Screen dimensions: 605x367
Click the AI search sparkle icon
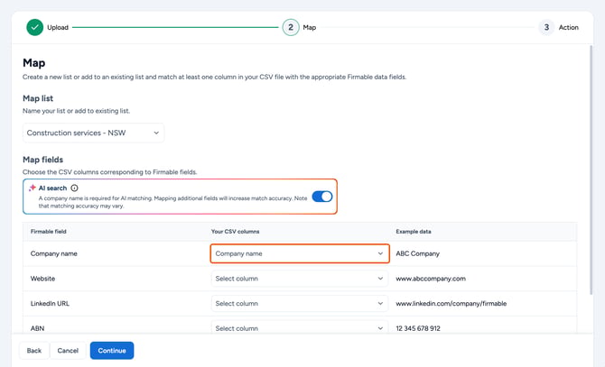[x=33, y=188]
